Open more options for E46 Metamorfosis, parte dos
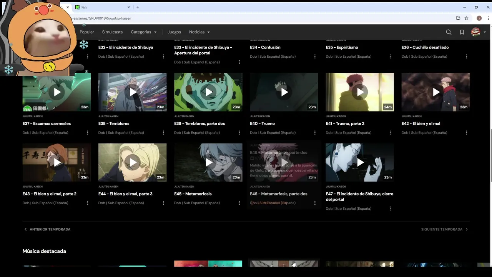 click(x=315, y=203)
